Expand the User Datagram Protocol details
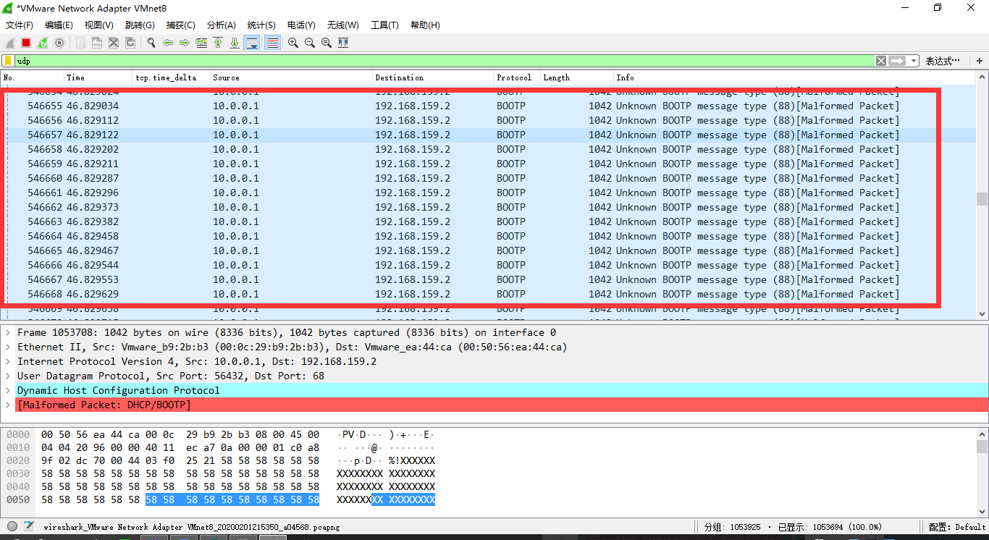The width and height of the screenshot is (989, 540). point(7,376)
